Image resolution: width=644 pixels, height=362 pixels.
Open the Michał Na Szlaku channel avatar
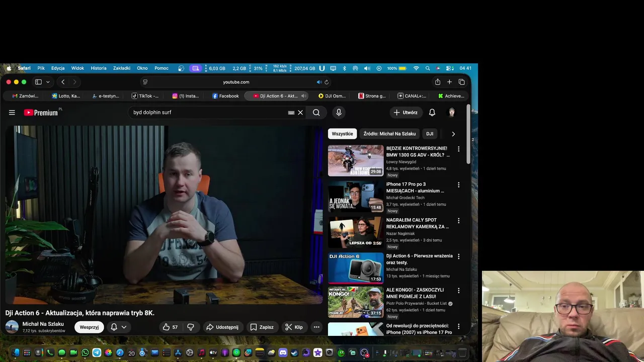(x=12, y=327)
